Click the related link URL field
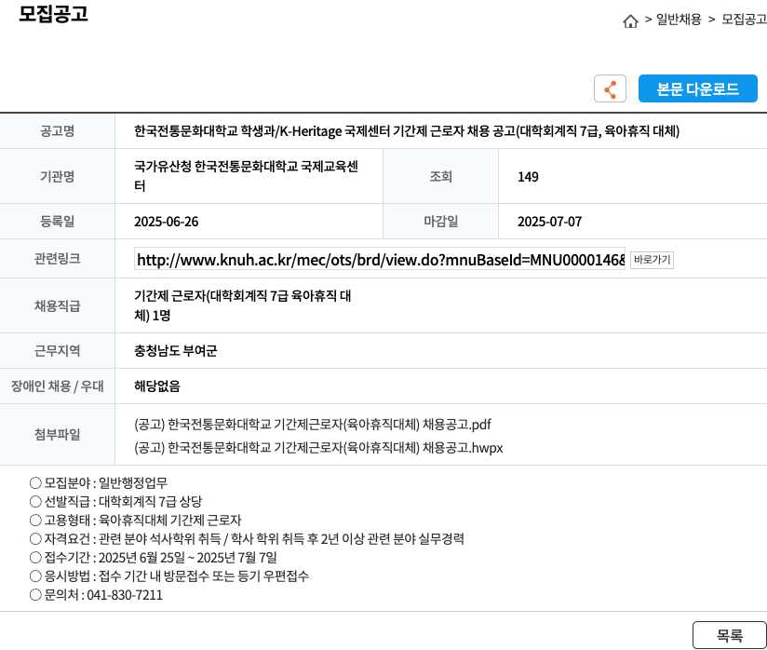Viewport: 767px width, 650px height. pyautogui.click(x=380, y=259)
